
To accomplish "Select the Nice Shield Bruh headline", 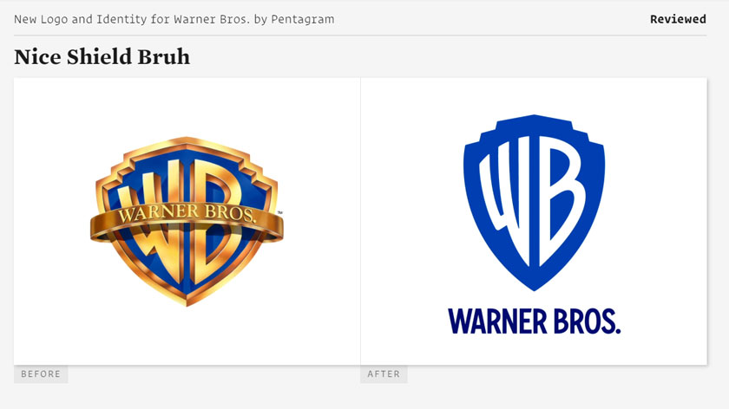I will pos(102,57).
